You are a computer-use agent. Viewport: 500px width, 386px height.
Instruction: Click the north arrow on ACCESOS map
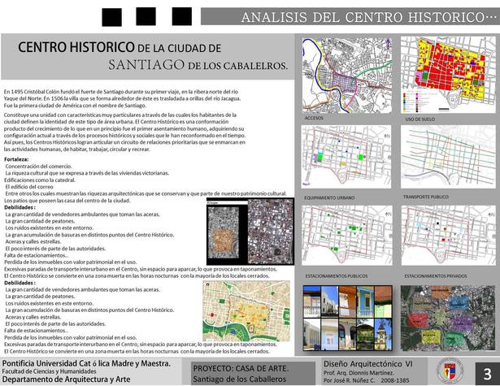coord(388,43)
